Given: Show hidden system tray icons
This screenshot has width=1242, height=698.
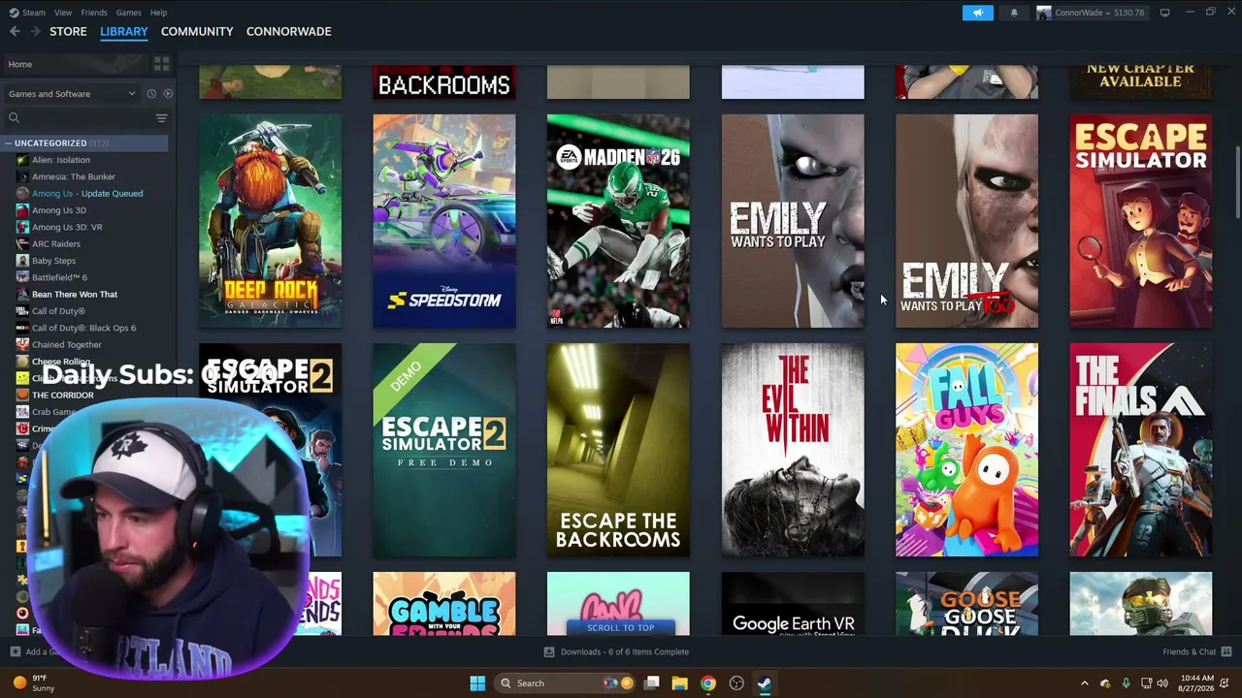Looking at the screenshot, I should click(1085, 683).
